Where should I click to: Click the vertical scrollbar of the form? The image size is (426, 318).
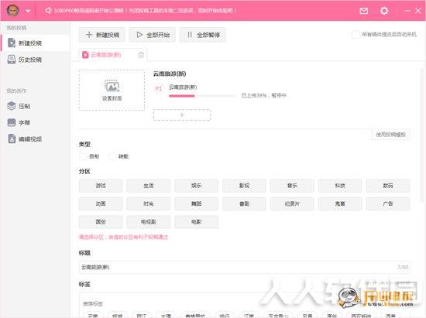pos(422,135)
